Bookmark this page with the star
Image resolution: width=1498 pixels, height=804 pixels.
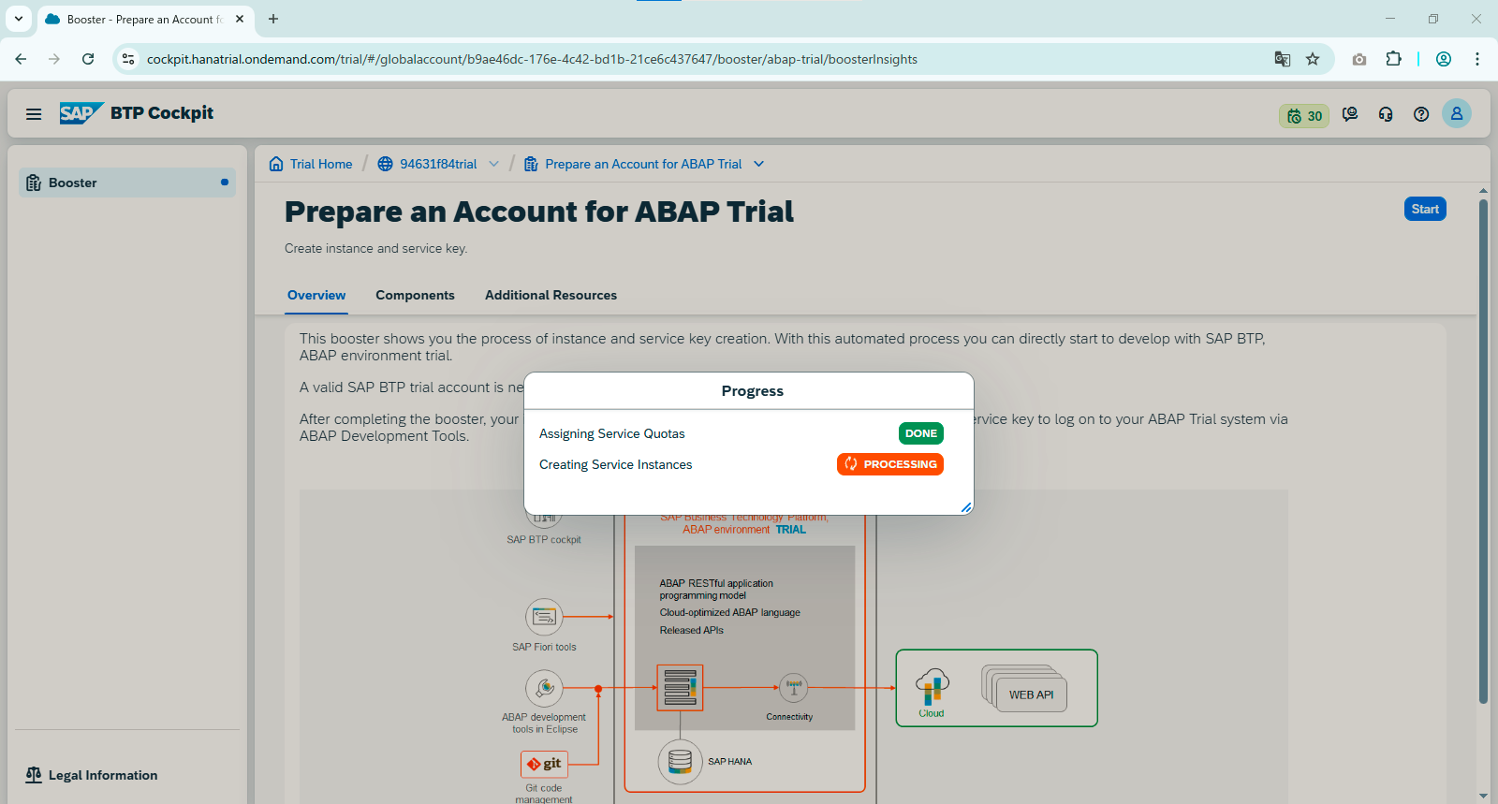tap(1313, 59)
